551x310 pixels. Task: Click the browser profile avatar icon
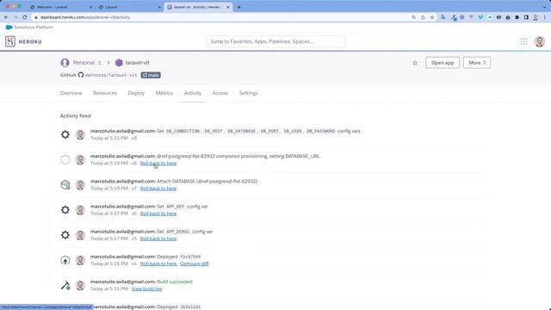click(x=536, y=17)
